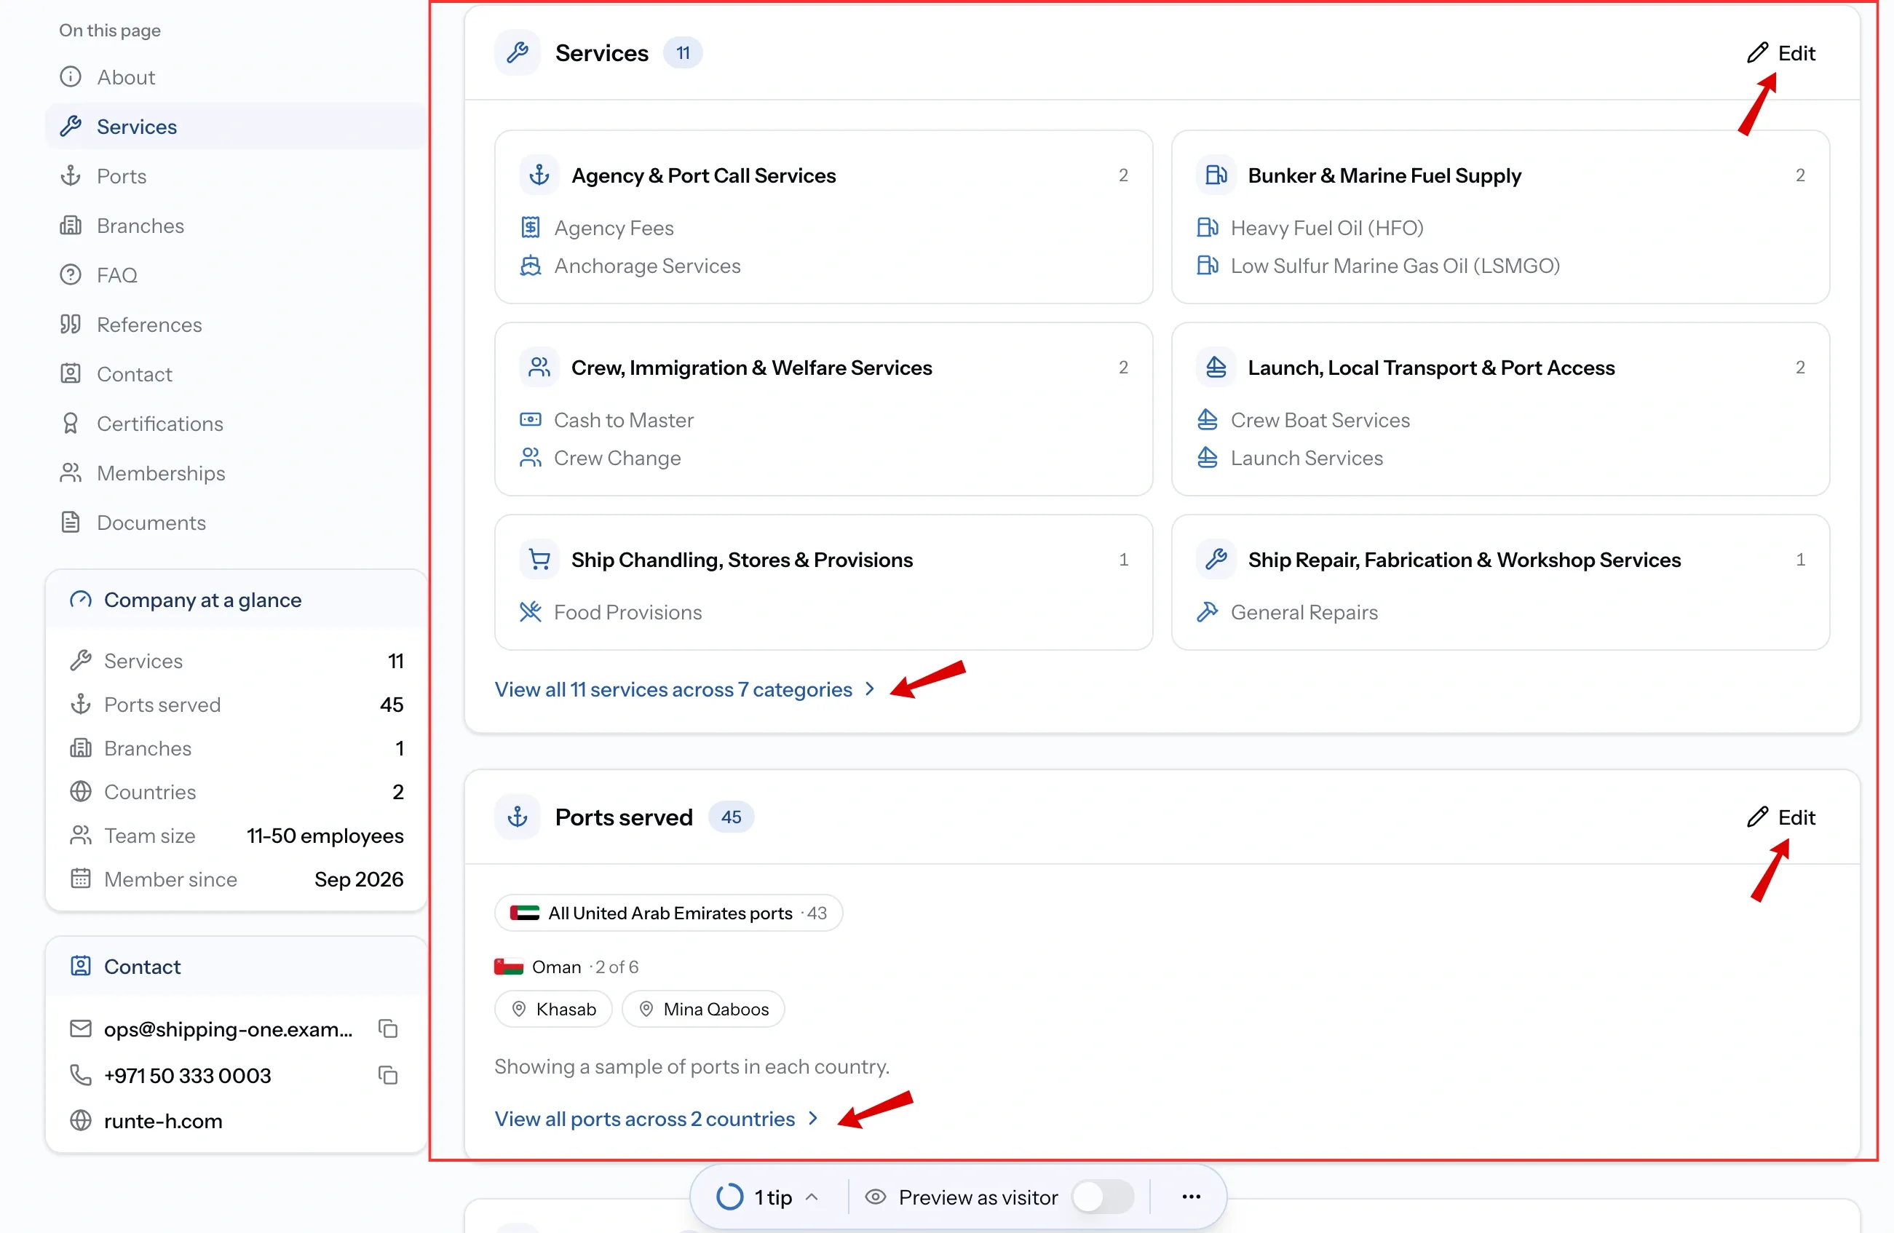Click the anchor icon in Ports served header
This screenshot has width=1894, height=1233.
(518, 817)
